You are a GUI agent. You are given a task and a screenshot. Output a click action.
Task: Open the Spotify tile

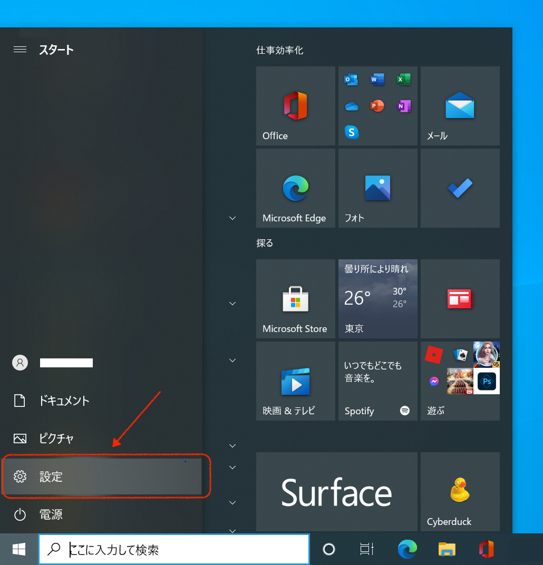tap(377, 381)
